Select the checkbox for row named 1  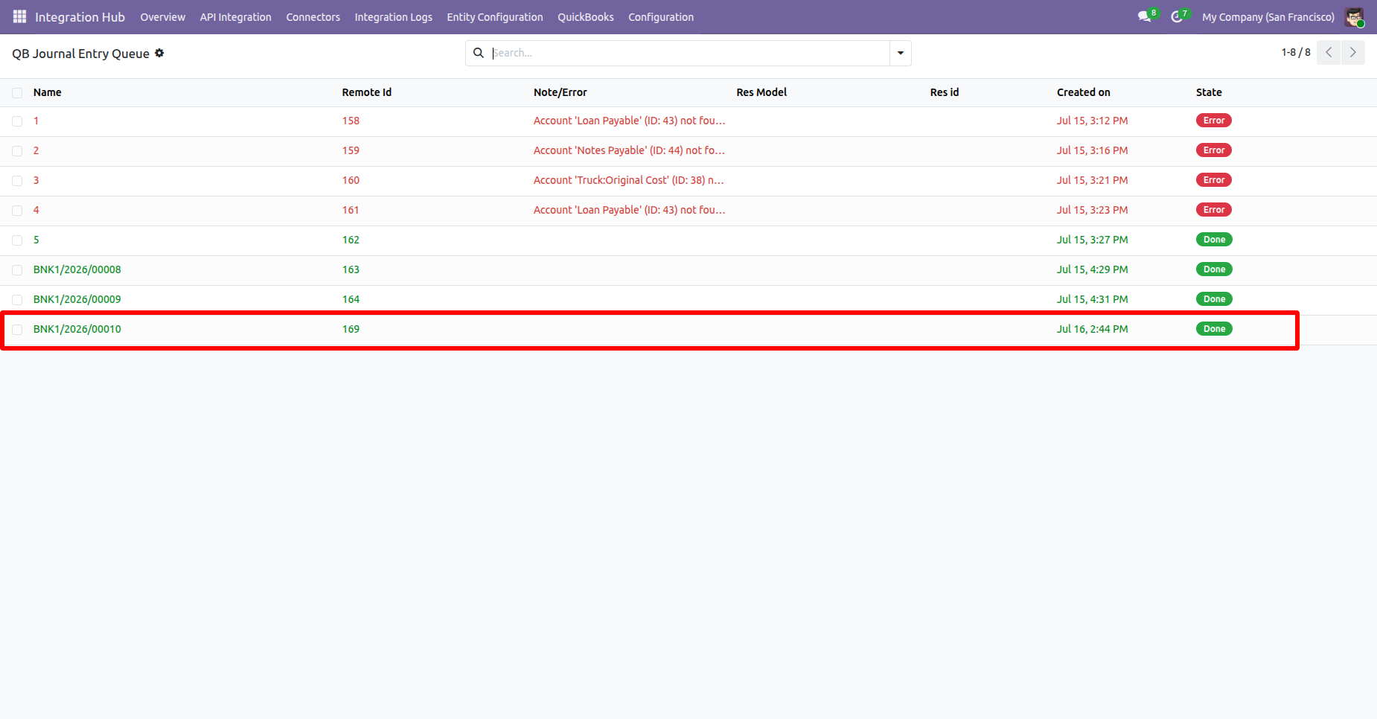pyautogui.click(x=17, y=121)
